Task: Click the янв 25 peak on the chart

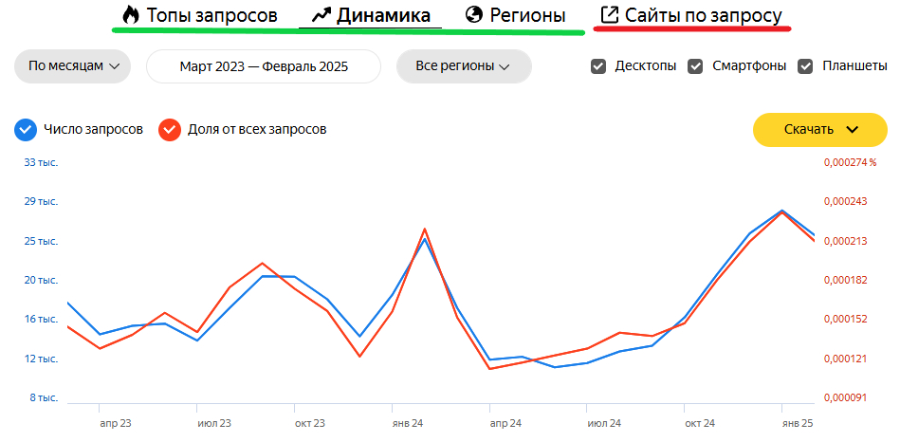Action: [782, 211]
